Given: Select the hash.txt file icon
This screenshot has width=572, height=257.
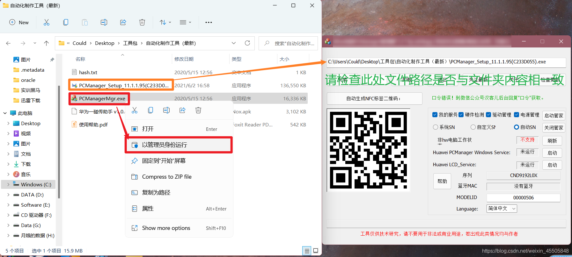Looking at the screenshot, I should coord(74,72).
